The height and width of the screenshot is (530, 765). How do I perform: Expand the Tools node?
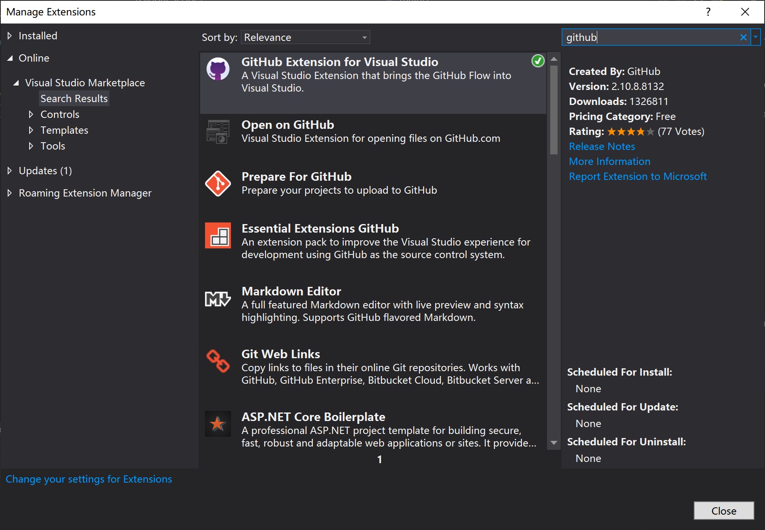(31, 146)
